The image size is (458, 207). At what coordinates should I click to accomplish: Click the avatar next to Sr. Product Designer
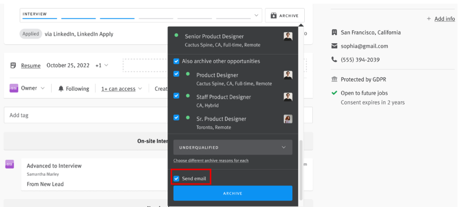[x=288, y=119]
